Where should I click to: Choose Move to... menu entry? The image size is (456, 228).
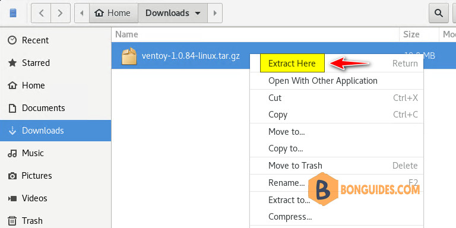(x=337, y=132)
